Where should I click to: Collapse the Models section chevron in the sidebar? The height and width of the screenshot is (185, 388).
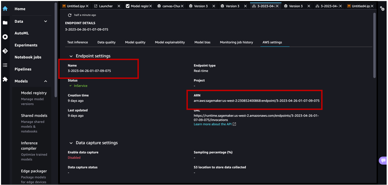click(x=46, y=81)
